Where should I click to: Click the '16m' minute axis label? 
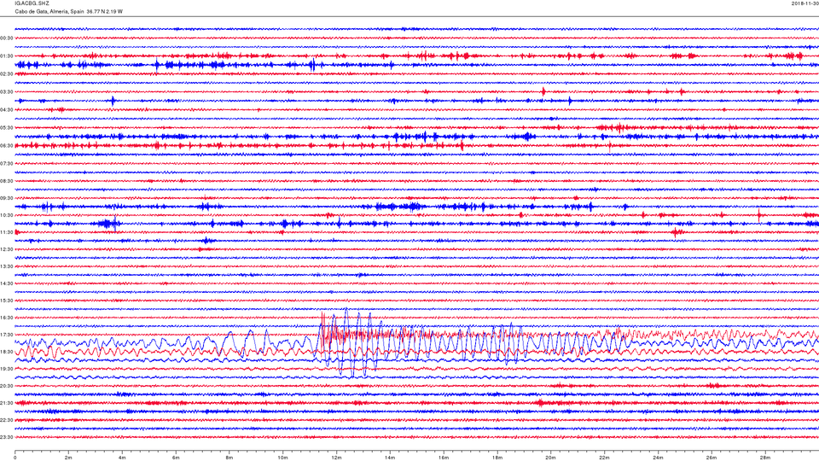(x=444, y=458)
